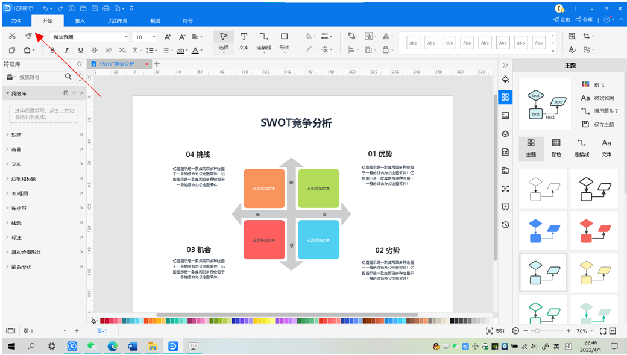Select the 连接线 theme option
The width and height of the screenshot is (627, 355).
[581, 148]
